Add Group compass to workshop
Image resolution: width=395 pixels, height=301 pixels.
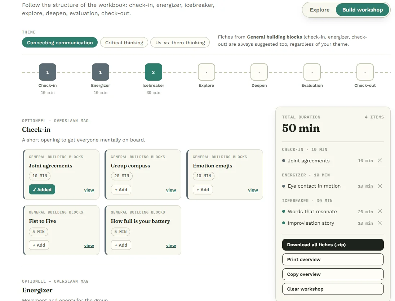tap(121, 189)
